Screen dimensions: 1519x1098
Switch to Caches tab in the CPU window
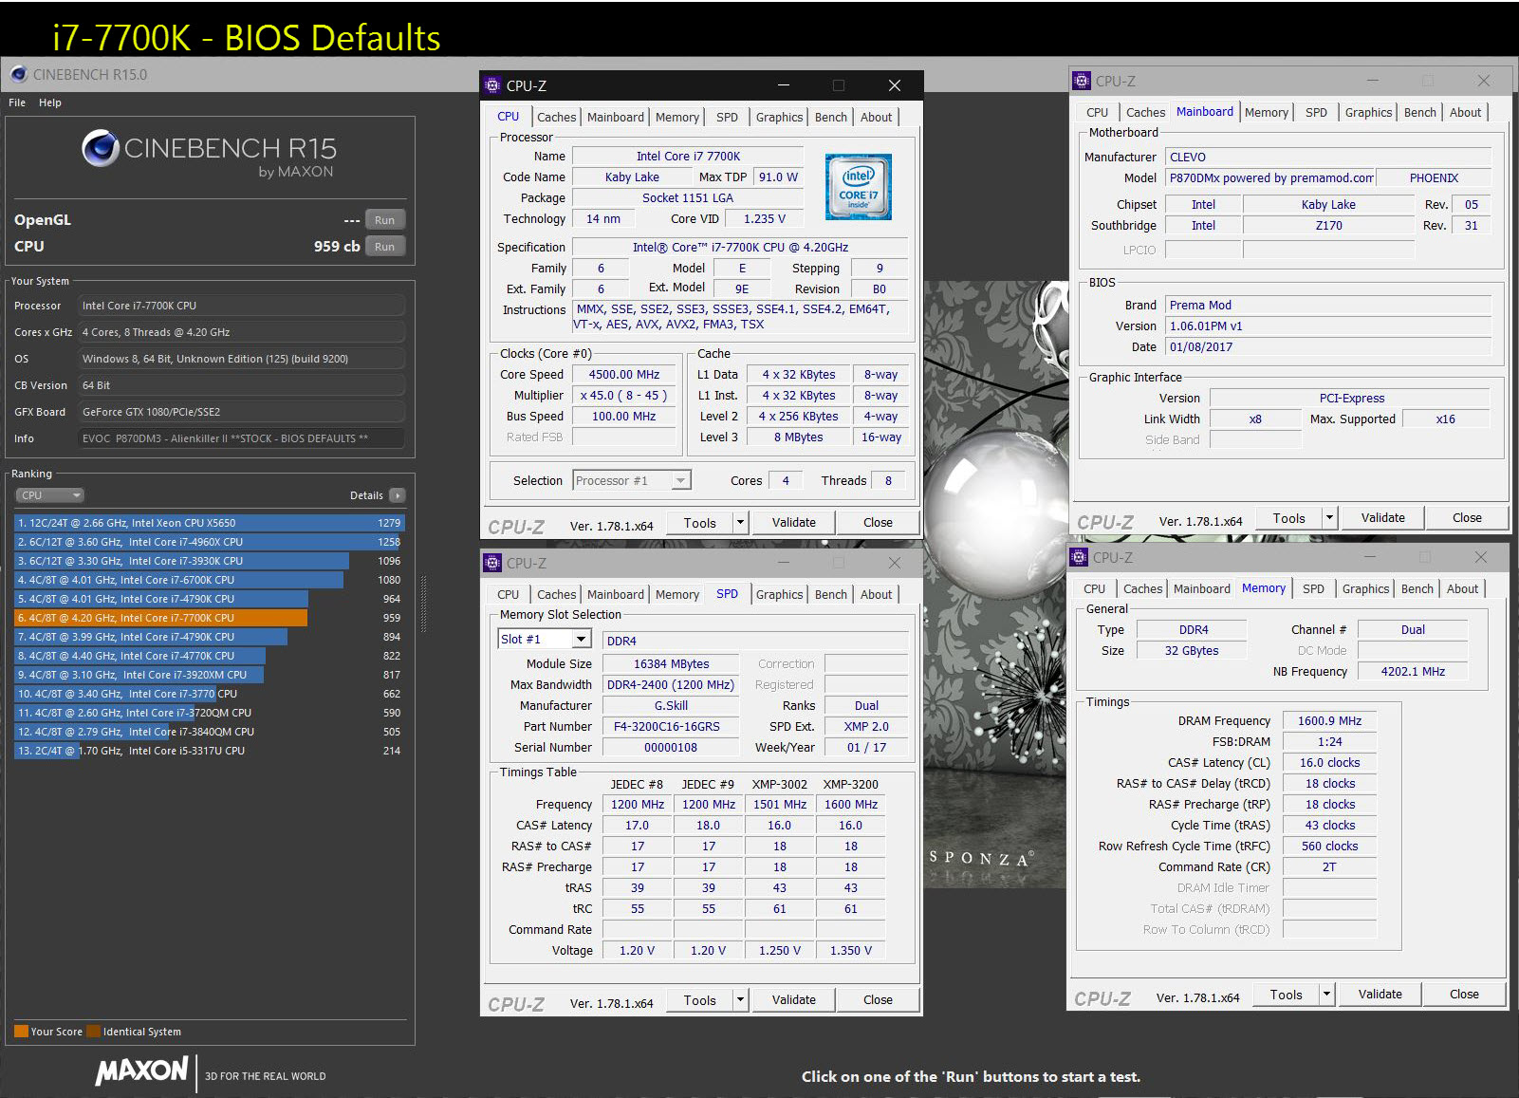point(556,117)
